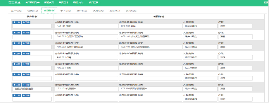Open 疗效 dropdown in L72.101 row

tap(235, 89)
